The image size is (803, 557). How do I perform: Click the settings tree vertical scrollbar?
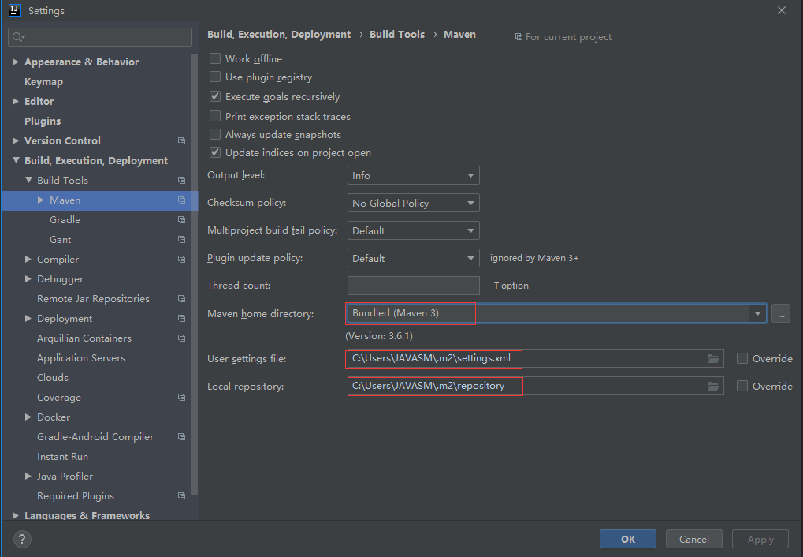(x=195, y=274)
